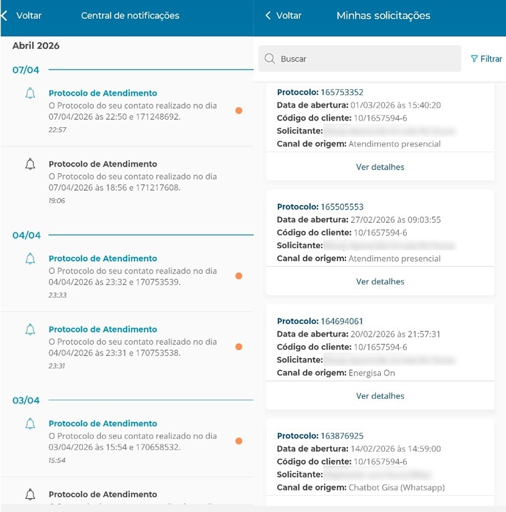Click the bell icon for the 19:06 notification
Image resolution: width=506 pixels, height=512 pixels.
(x=30, y=165)
